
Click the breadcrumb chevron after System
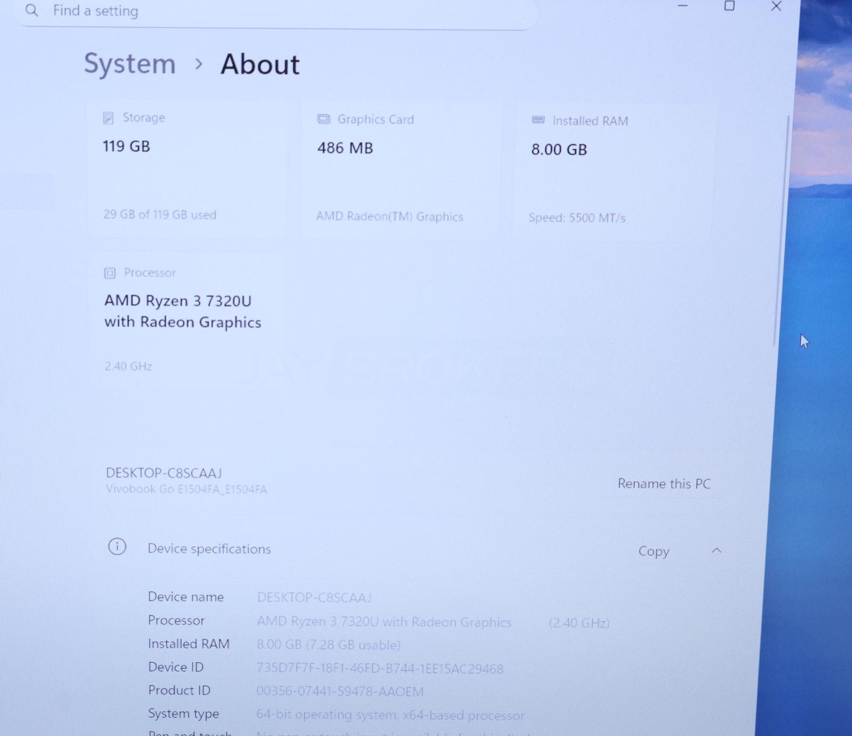199,64
